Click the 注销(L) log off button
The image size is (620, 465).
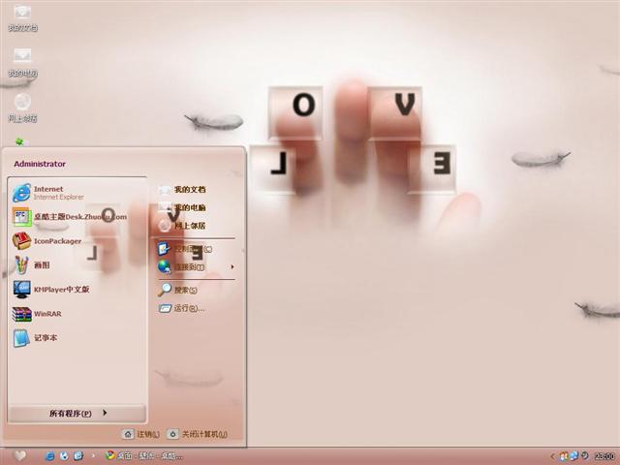[141, 434]
